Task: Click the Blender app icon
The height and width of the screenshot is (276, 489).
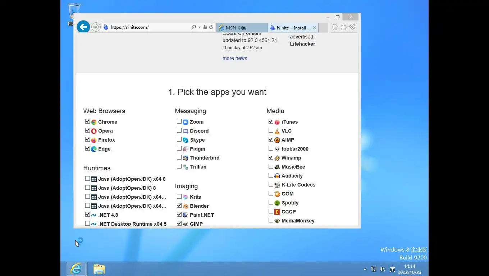Action: (x=186, y=206)
